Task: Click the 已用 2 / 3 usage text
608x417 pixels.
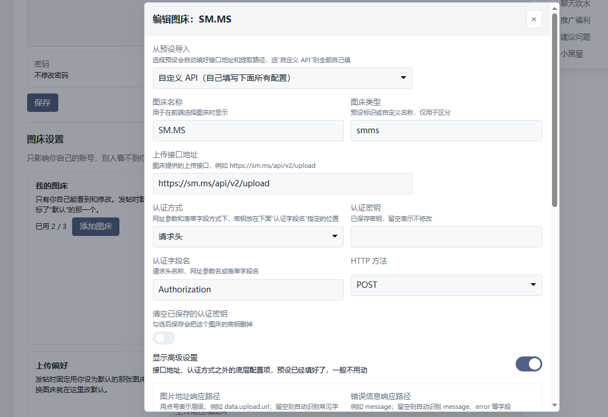Action: [x=51, y=226]
